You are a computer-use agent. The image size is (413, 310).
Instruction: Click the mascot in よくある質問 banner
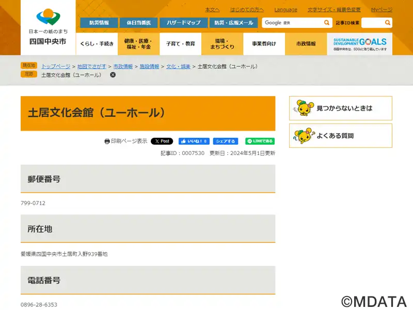coord(304,135)
